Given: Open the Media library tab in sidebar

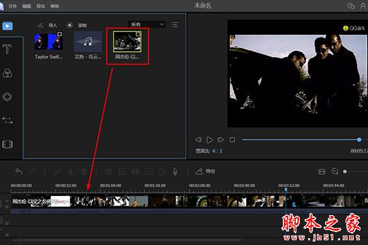Looking at the screenshot, I should pyautogui.click(x=7, y=26).
